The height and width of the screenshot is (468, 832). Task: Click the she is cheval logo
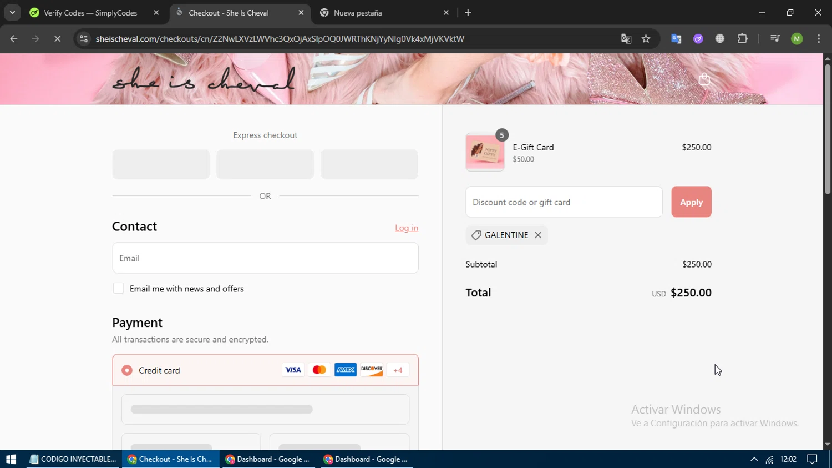tap(204, 79)
